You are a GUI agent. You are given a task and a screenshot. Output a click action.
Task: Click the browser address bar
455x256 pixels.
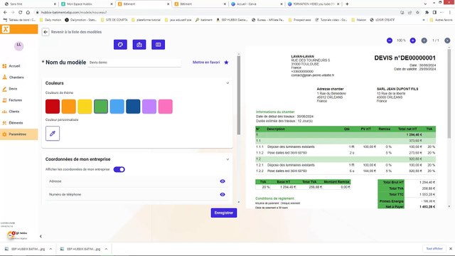[x=215, y=13]
